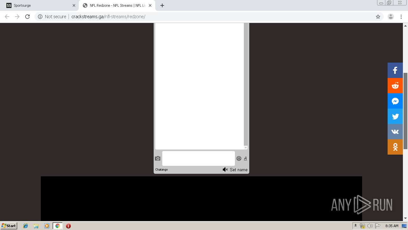Reload the current page
408x230 pixels.
(x=27, y=17)
